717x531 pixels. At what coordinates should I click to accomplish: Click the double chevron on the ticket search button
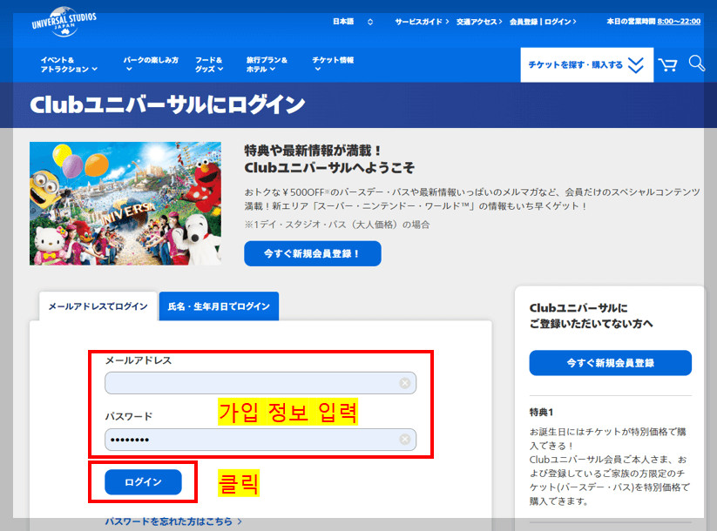click(x=634, y=64)
